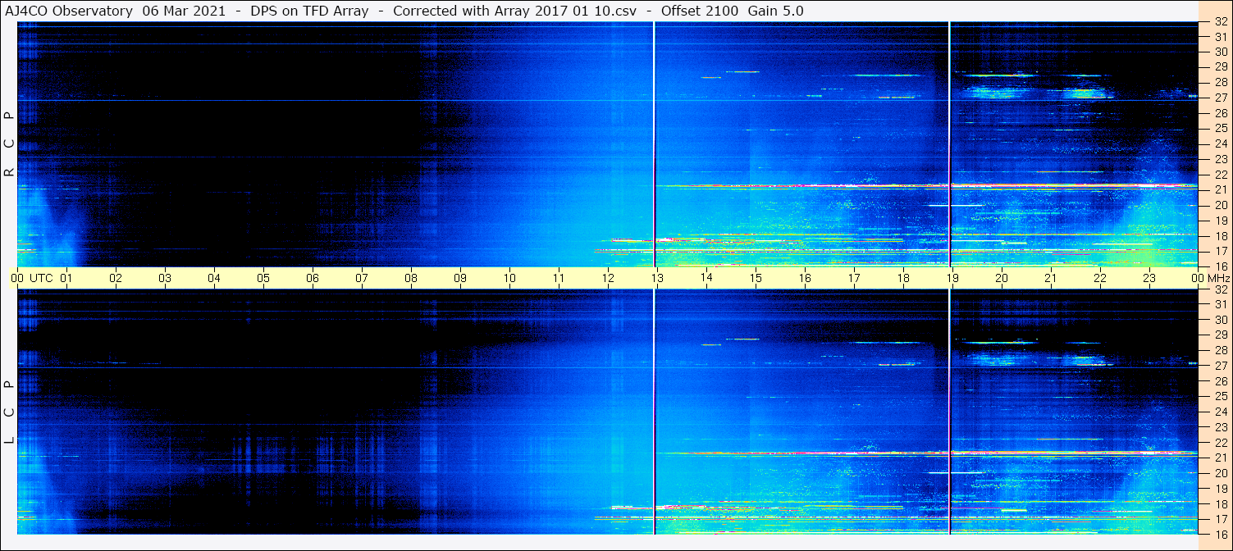This screenshot has width=1233, height=551.
Task: Click the 'AJ4CO Observatory' title text
Action: (x=67, y=11)
